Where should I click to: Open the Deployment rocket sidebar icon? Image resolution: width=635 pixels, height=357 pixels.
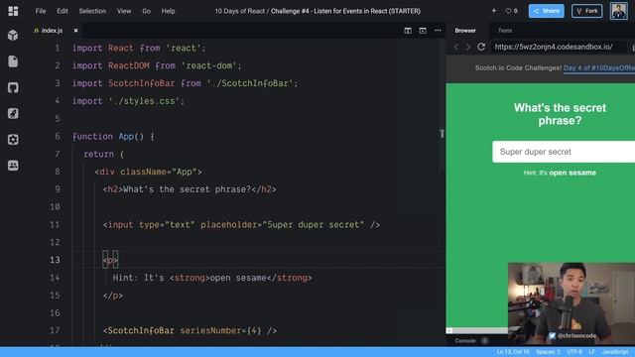(13, 113)
